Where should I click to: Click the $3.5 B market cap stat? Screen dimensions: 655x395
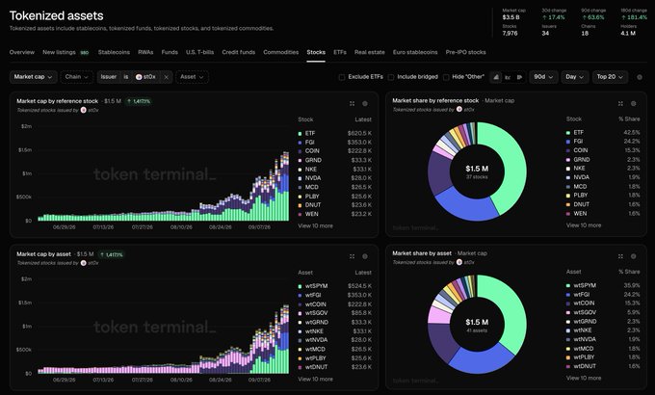click(x=511, y=17)
